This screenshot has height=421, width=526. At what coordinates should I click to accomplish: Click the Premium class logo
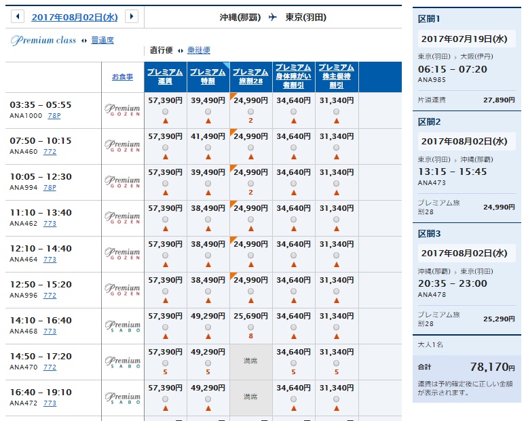(x=43, y=40)
